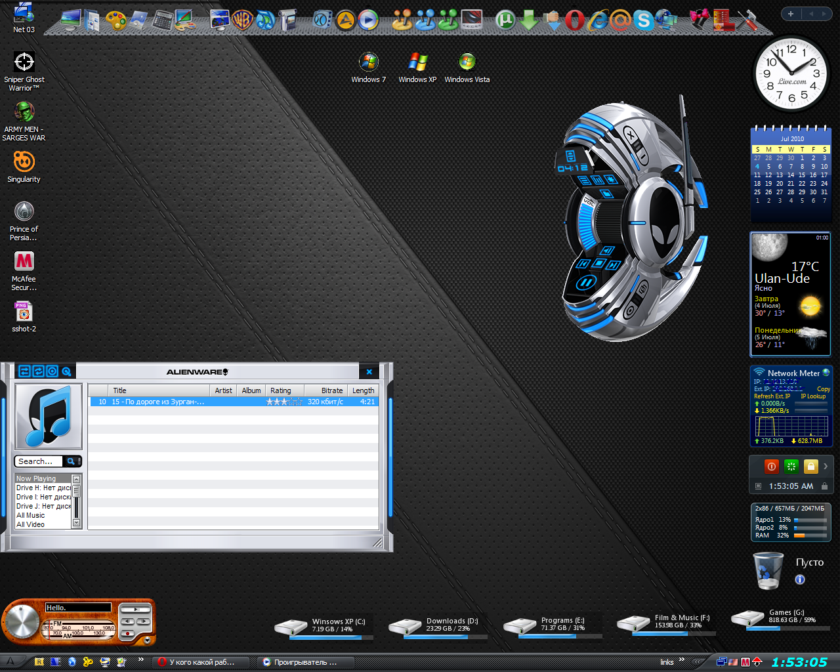Toggle the small lock beside the clock time
This screenshot has width=840, height=672.
tap(825, 486)
